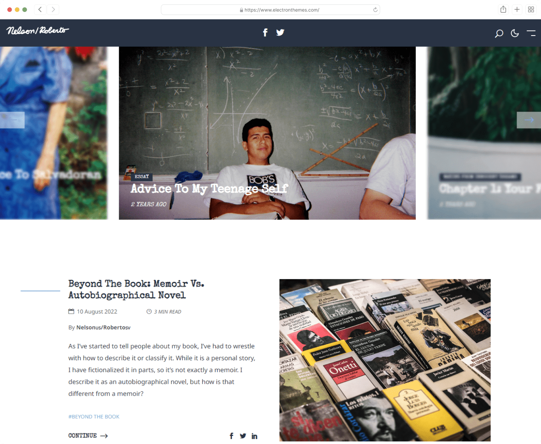
Task: Toggle dark mode with moon icon
Action: tap(515, 34)
